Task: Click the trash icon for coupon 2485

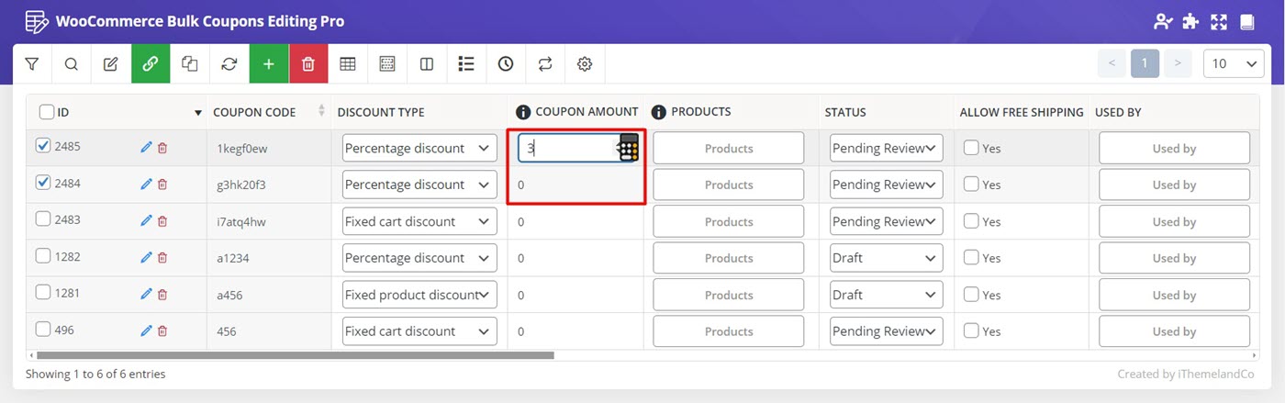Action: [162, 148]
